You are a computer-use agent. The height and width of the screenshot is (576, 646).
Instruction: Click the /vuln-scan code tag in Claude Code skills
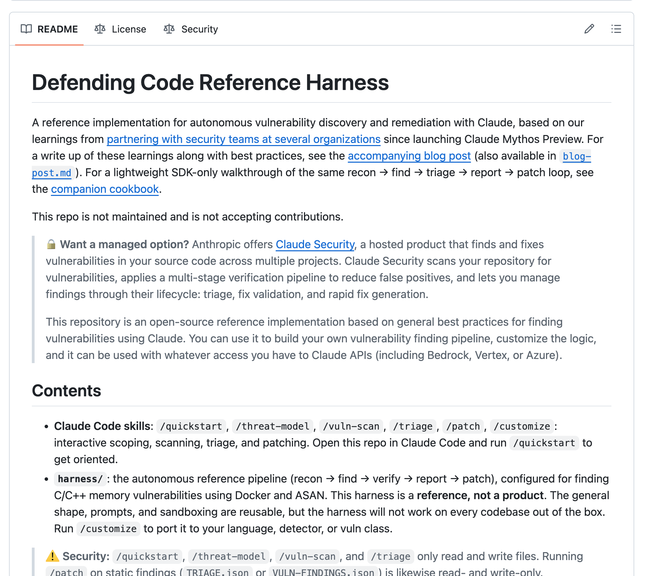[351, 426]
